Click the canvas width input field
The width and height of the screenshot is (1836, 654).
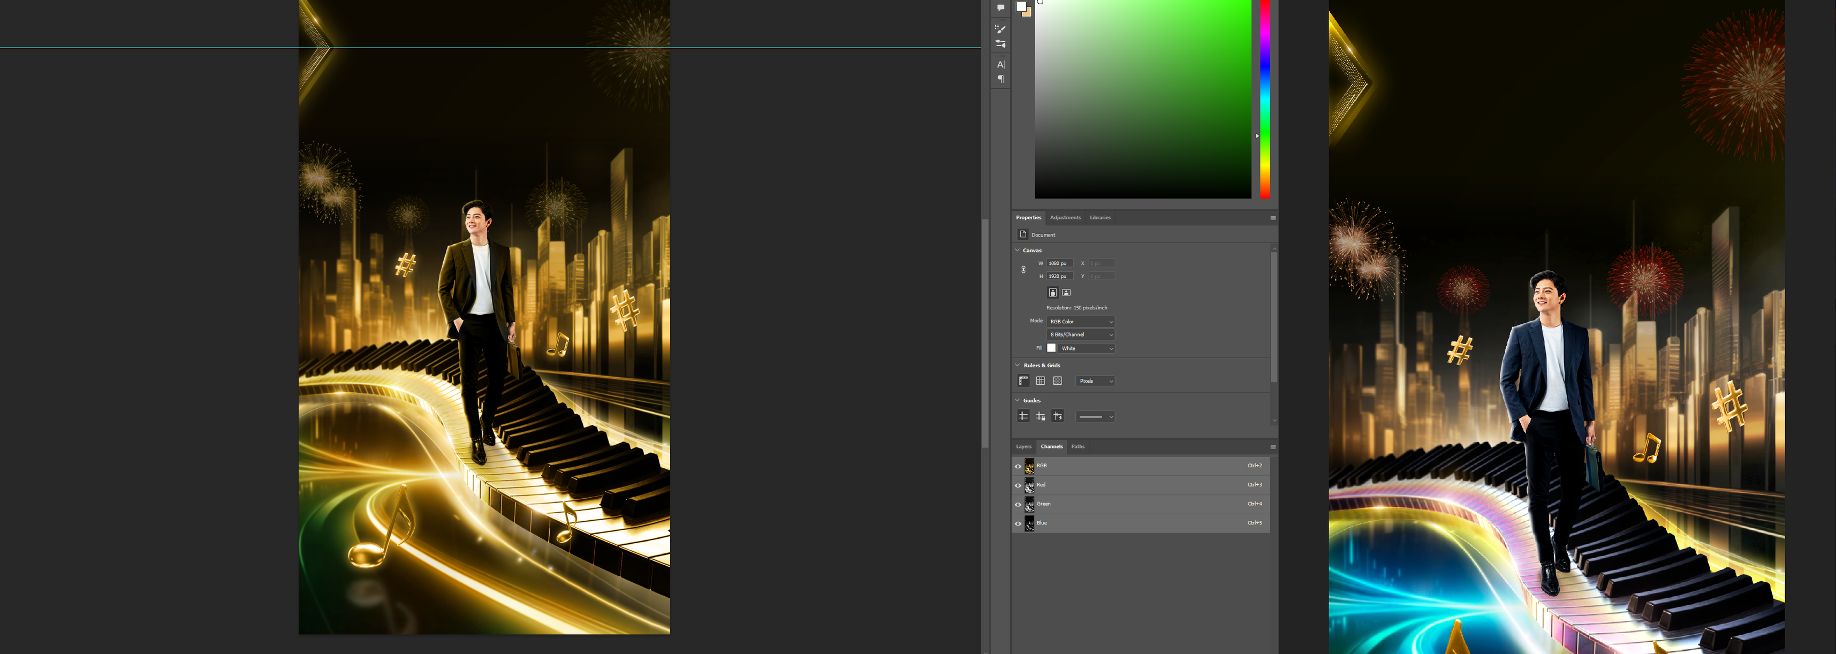pyautogui.click(x=1059, y=264)
